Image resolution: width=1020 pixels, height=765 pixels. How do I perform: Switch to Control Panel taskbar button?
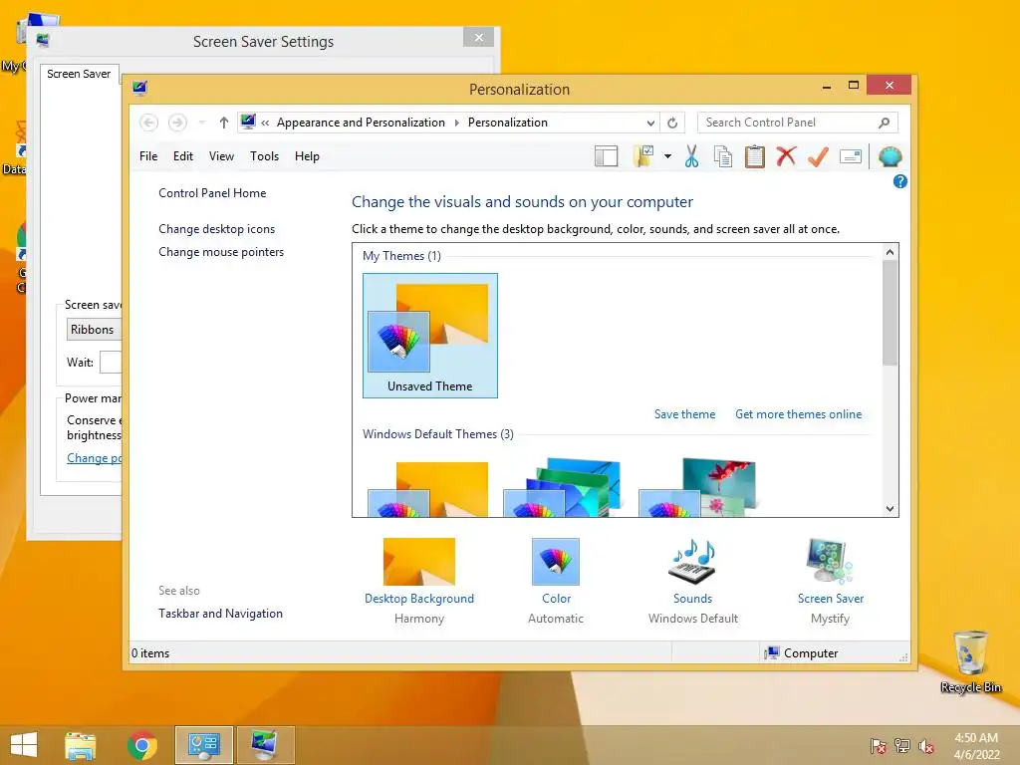click(203, 745)
